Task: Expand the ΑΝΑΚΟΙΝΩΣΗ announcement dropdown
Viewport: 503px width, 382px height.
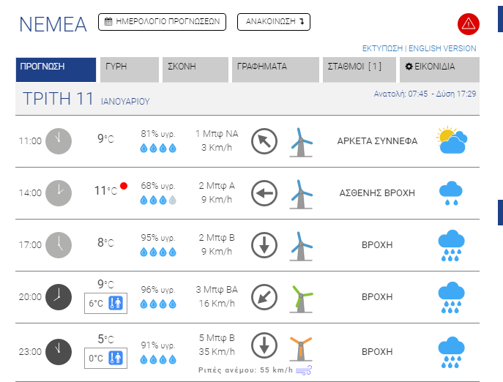Action: pyautogui.click(x=274, y=22)
